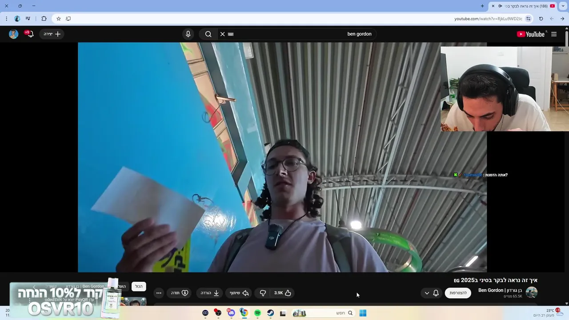The width and height of the screenshot is (569, 320).
Task: Open media controls icon in Chrome toolbar
Action: tap(28, 19)
